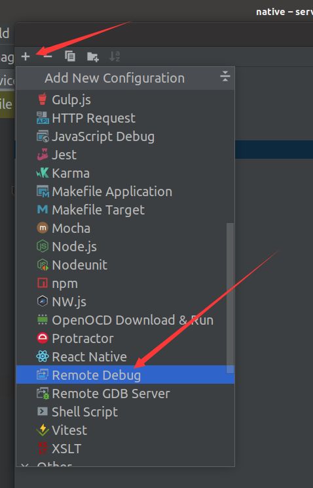The height and width of the screenshot is (488, 313).
Task: Click the minus Remove Configuration icon
Action: pos(48,56)
